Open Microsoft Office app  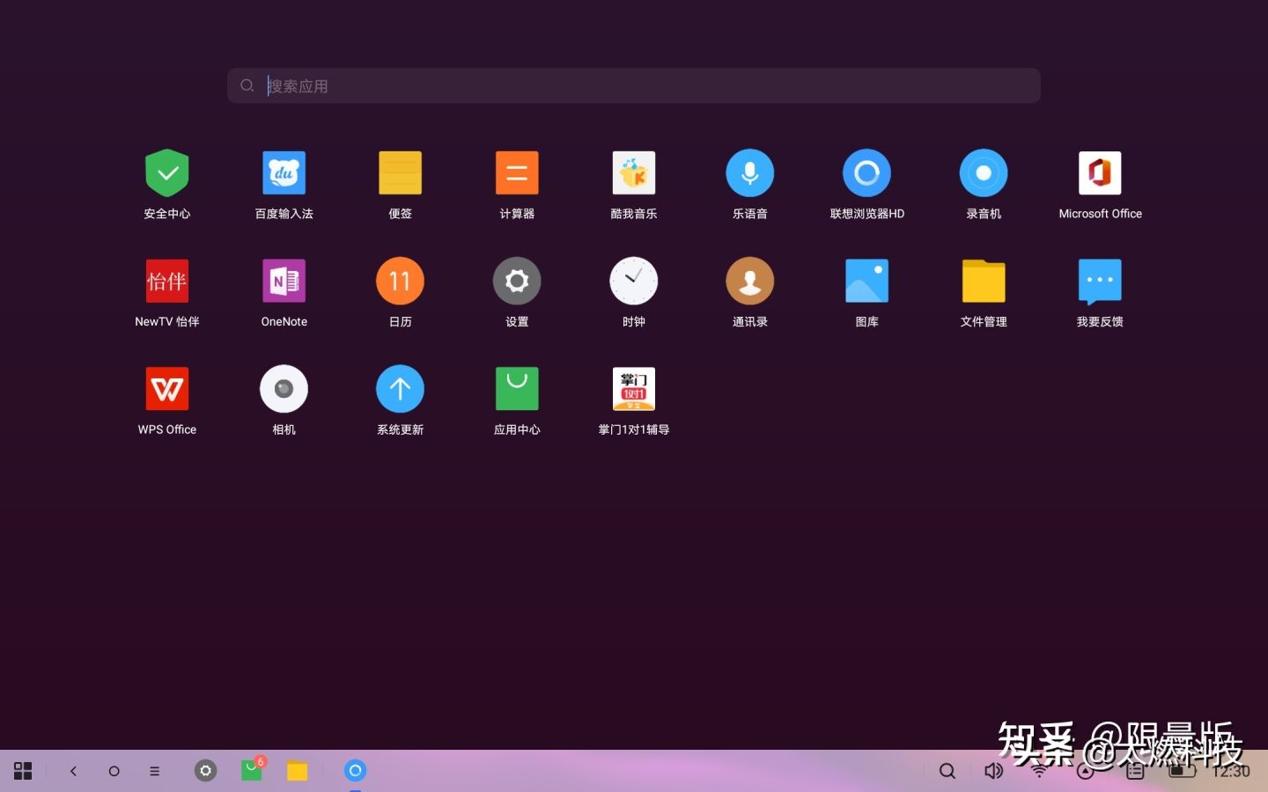[x=1100, y=173]
